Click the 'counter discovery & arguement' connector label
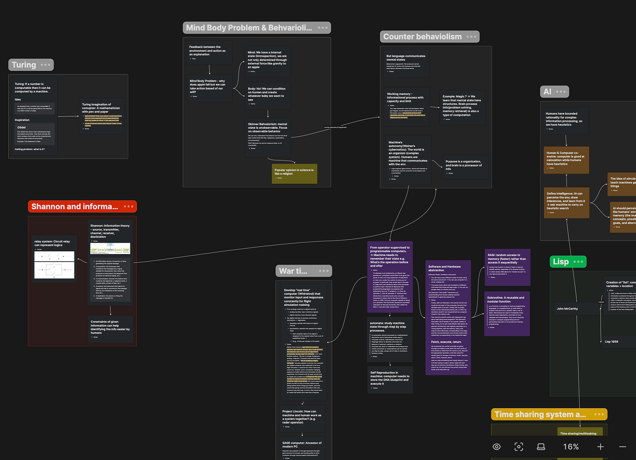The height and width of the screenshot is (460, 636). [x=335, y=127]
